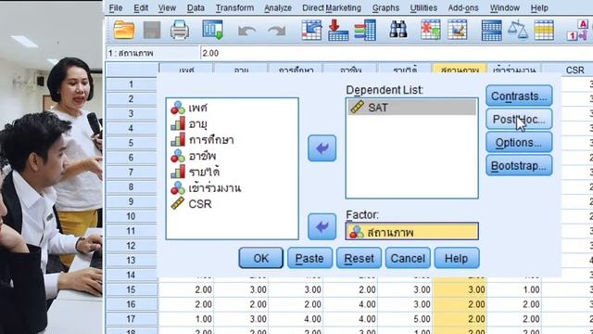Click the Go to Case icon
593x334 pixels.
[x=311, y=30]
